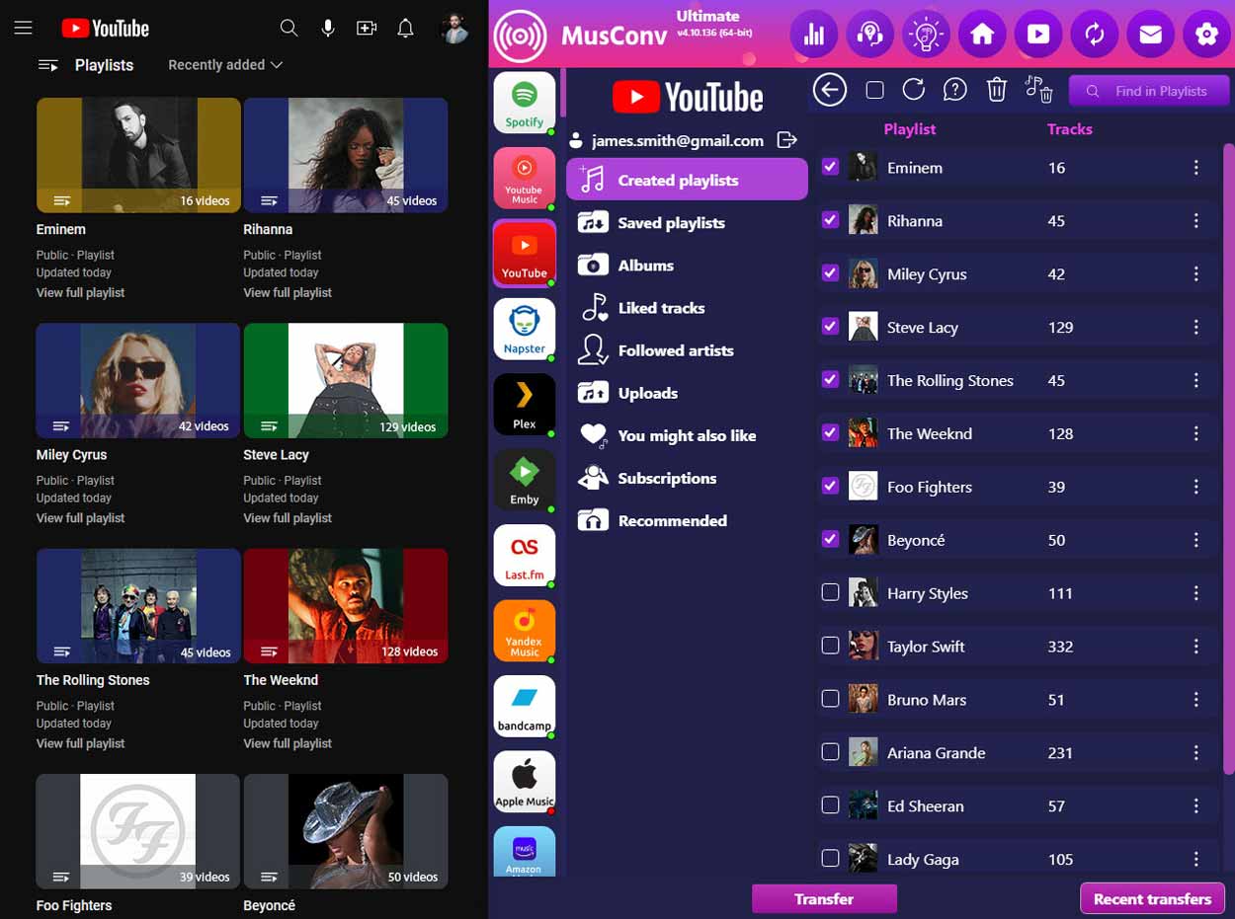Image resolution: width=1235 pixels, height=919 pixels.
Task: Click the YouTube search magnifier icon
Action: pyautogui.click(x=288, y=29)
